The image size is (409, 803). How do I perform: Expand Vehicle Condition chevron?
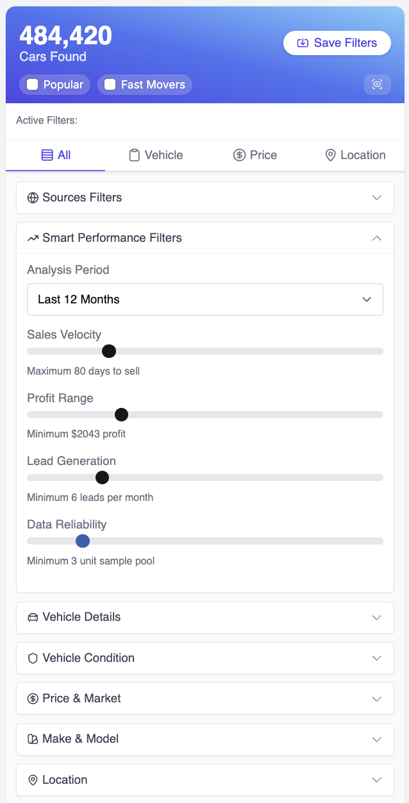377,658
